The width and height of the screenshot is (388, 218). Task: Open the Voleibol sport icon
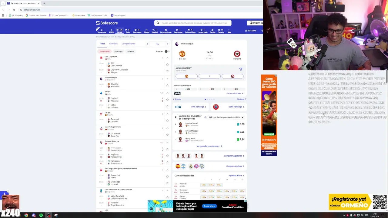click(x=155, y=31)
